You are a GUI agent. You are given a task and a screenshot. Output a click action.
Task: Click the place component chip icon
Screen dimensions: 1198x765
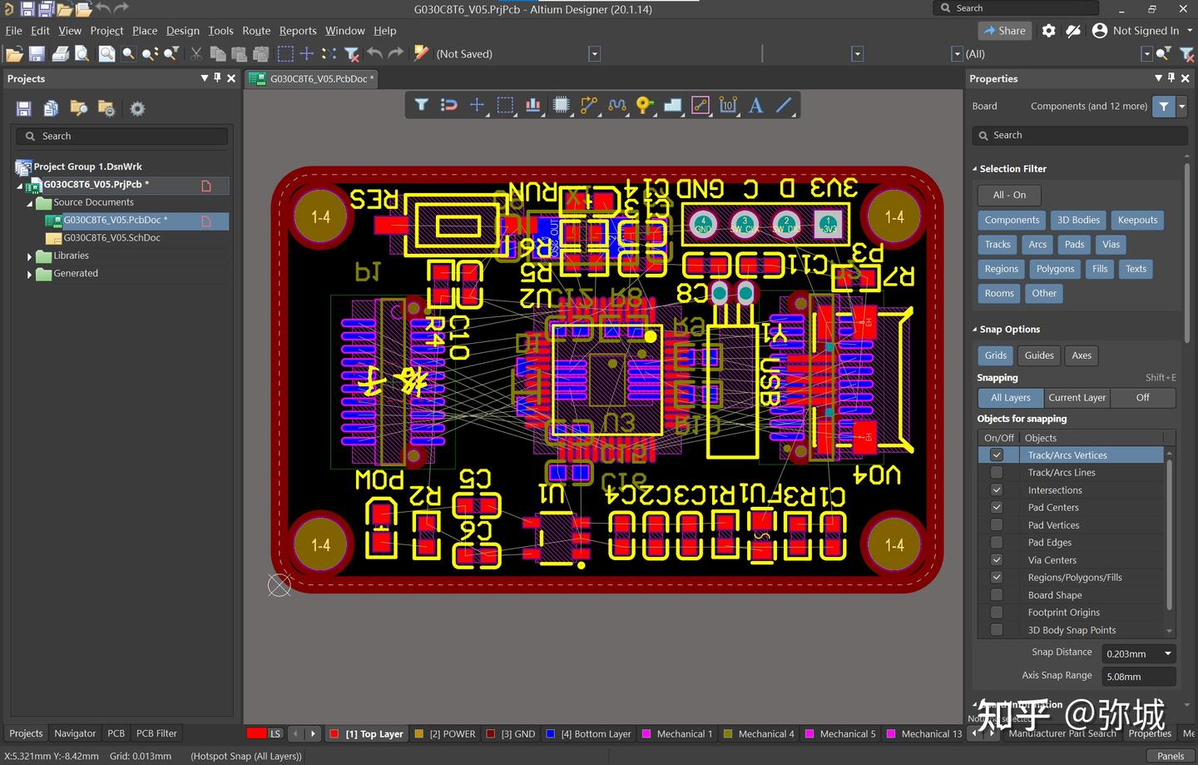[x=562, y=105]
